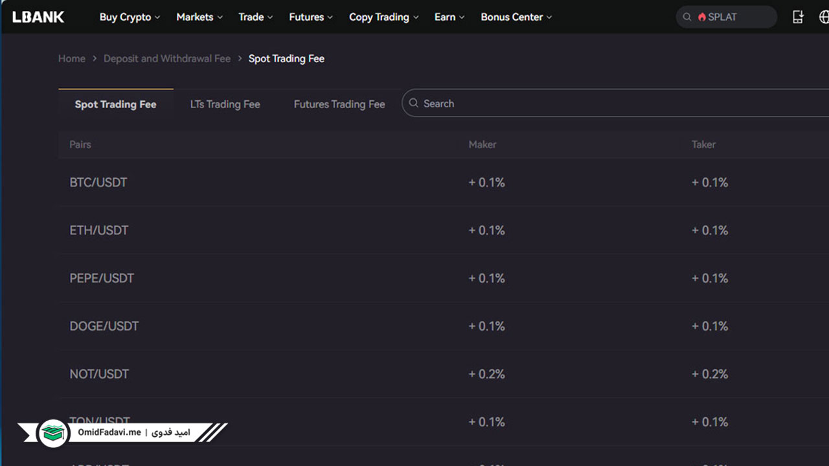
Task: Expand the Bonus Center menu
Action: (x=516, y=17)
